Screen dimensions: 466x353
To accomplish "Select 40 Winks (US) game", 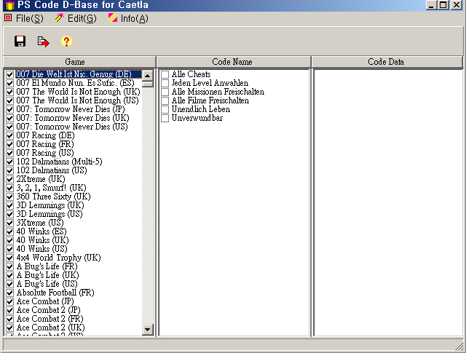I will (x=42, y=249).
